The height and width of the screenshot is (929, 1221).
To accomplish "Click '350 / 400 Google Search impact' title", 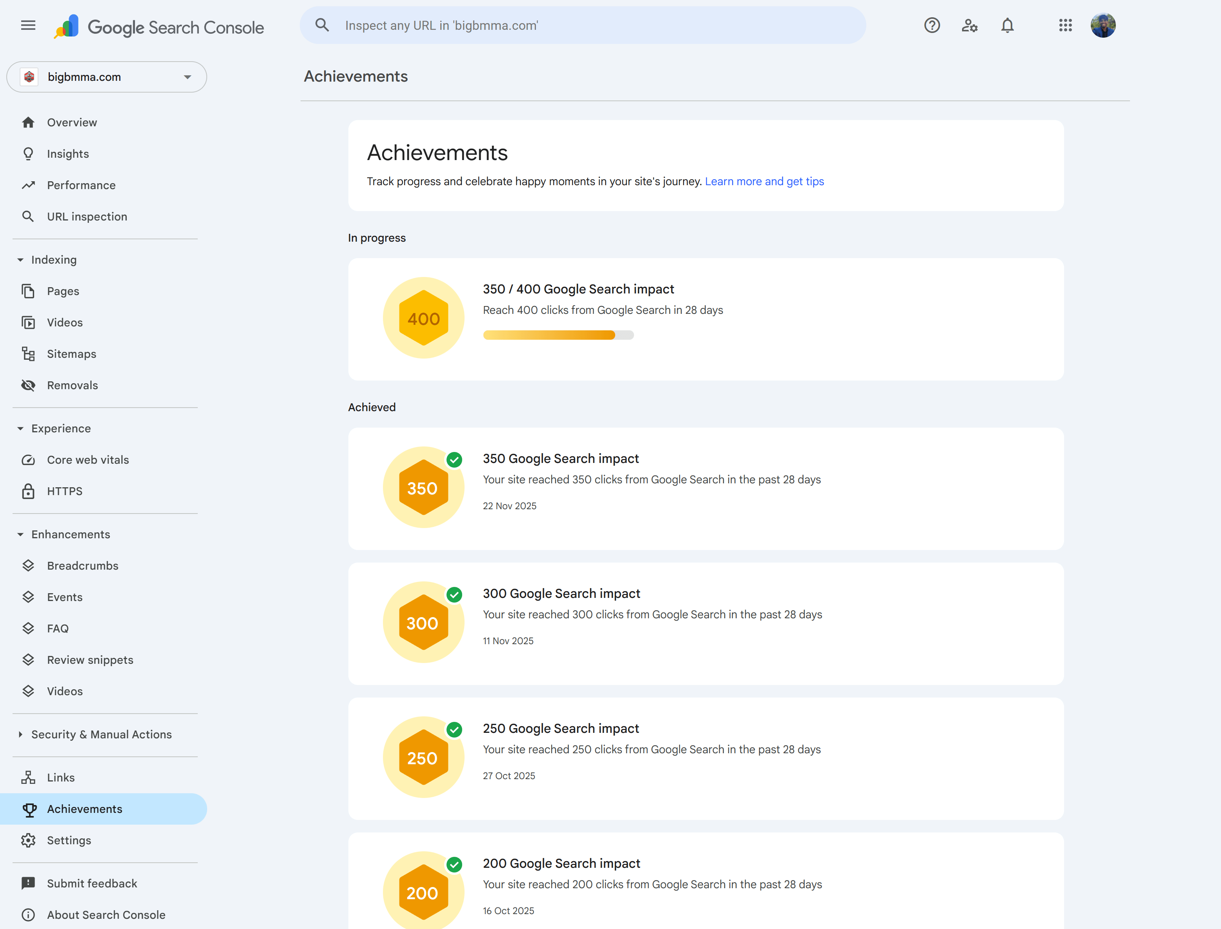I will [x=578, y=289].
